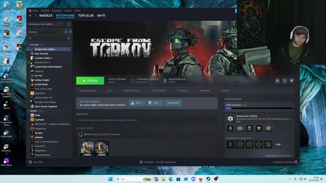Image resolution: width=326 pixels, height=183 pixels.
Task: Open Adobe Acrobat desktop shortcut
Action: [19, 21]
